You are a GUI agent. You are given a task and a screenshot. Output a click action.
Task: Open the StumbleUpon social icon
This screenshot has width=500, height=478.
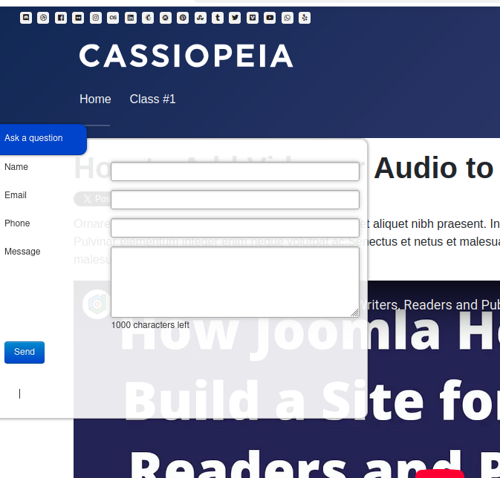pos(201,18)
